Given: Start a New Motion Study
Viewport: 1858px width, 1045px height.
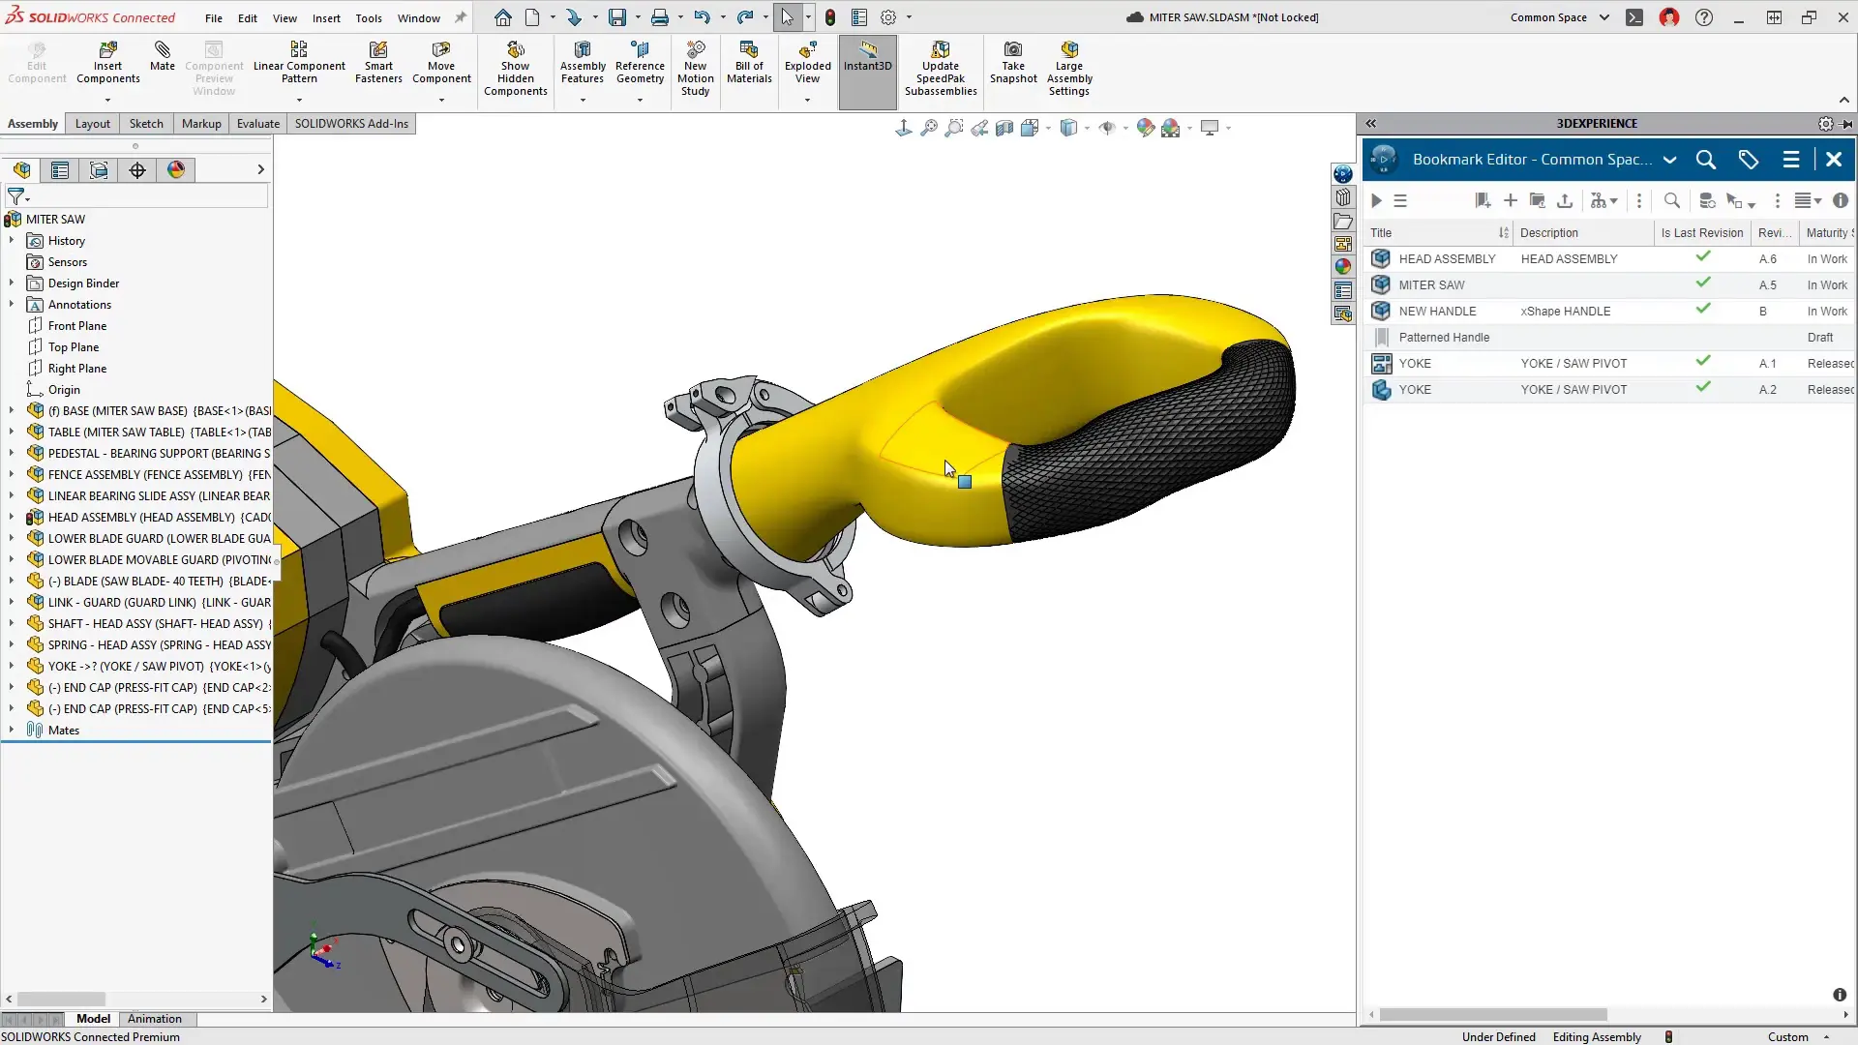Looking at the screenshot, I should (x=695, y=69).
